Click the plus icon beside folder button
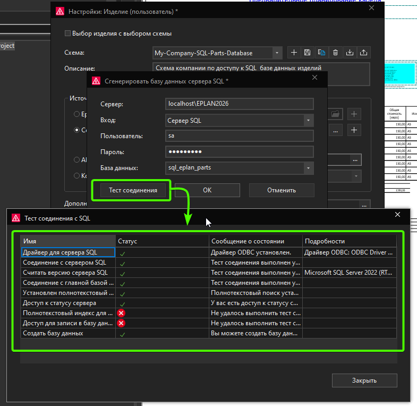The image size is (417, 406). [354, 114]
